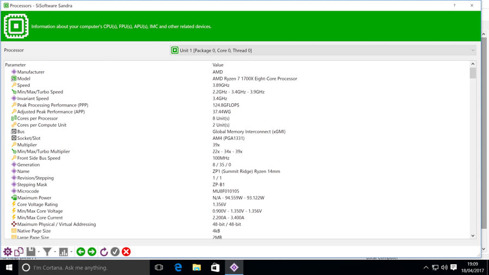Click the ZP1 (Summit Ridge) Ryzen 14mm value

246,171
